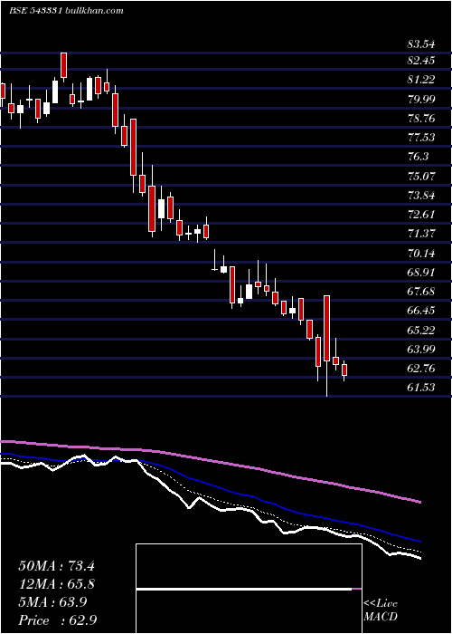The height and width of the screenshot is (634, 452).
Task: Click the 70.14 price axis label
Action: pyautogui.click(x=421, y=254)
